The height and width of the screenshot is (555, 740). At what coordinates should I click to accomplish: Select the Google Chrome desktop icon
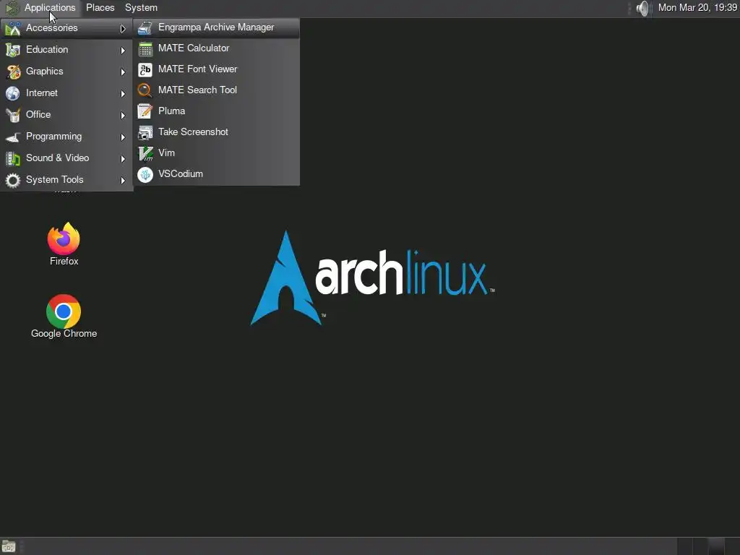(64, 311)
